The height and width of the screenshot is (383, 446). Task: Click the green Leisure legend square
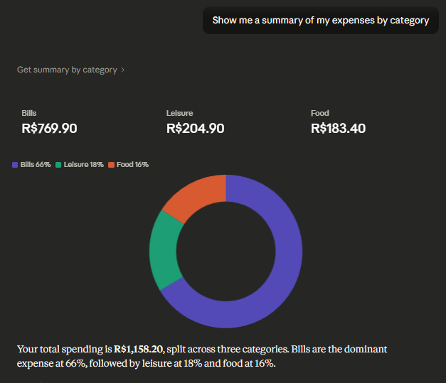point(58,165)
